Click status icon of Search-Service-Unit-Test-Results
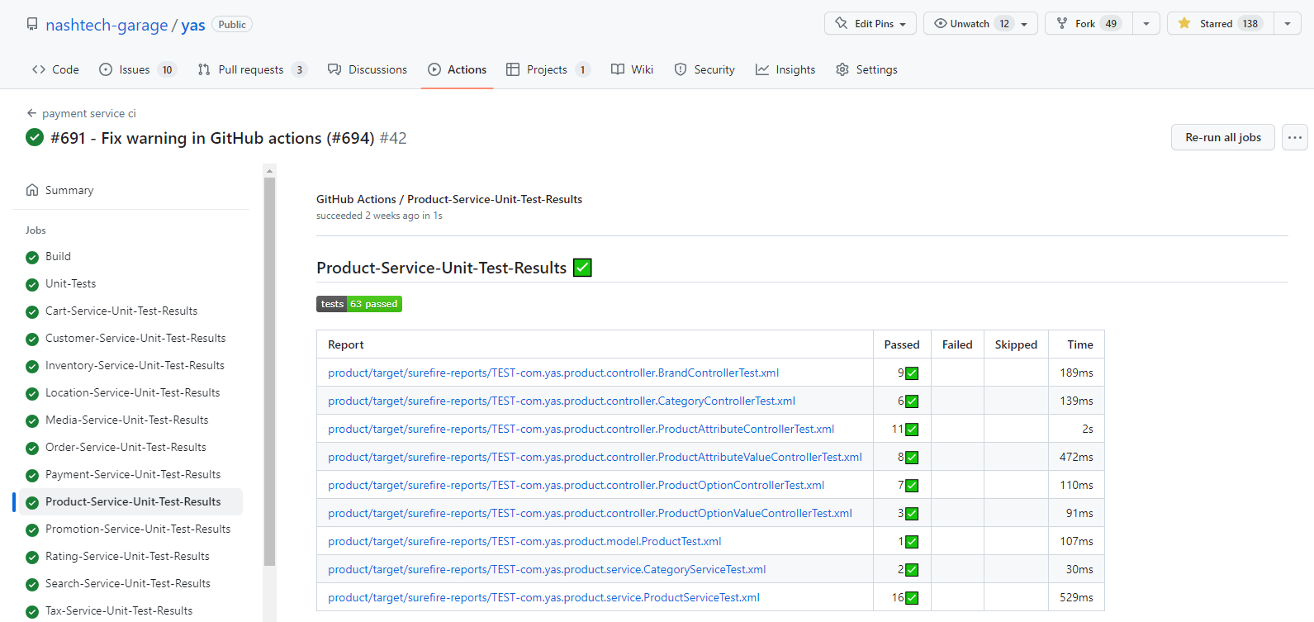Image resolution: width=1314 pixels, height=622 pixels. point(32,584)
